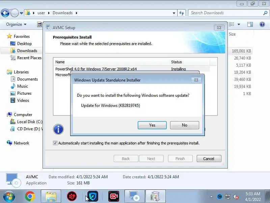
Task: Uncheck automatically start installing main application
Action: point(55,143)
